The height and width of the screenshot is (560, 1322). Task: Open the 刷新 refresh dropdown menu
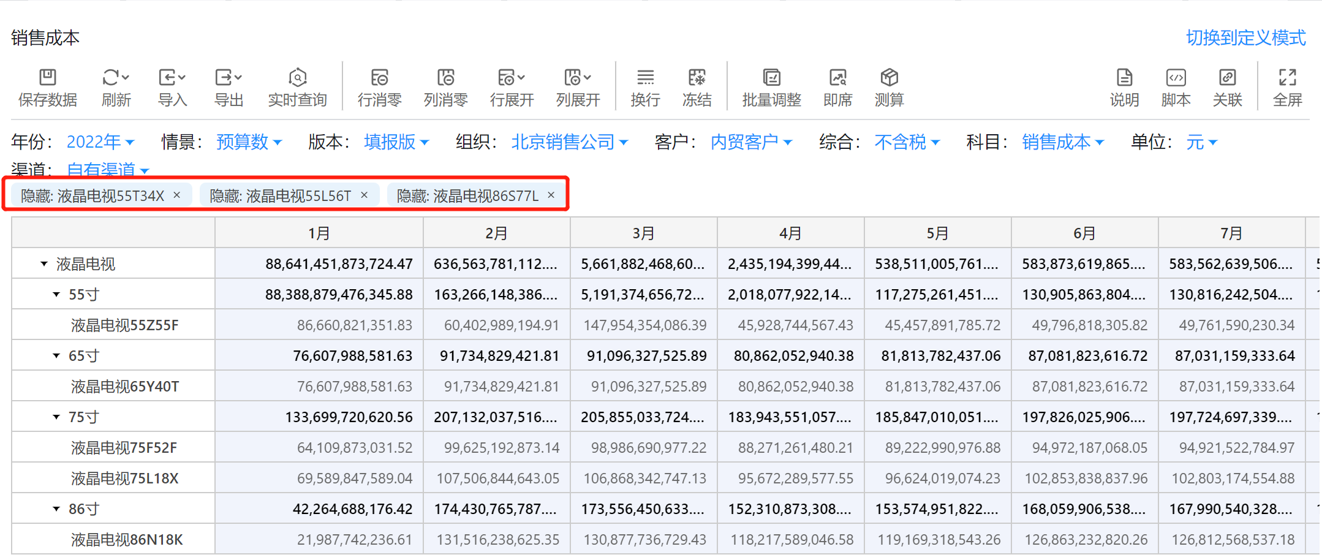[126, 77]
